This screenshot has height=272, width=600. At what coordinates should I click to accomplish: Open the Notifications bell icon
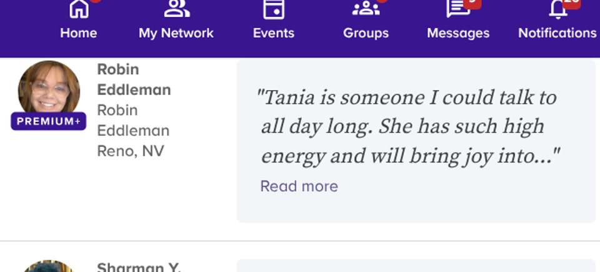558,9
